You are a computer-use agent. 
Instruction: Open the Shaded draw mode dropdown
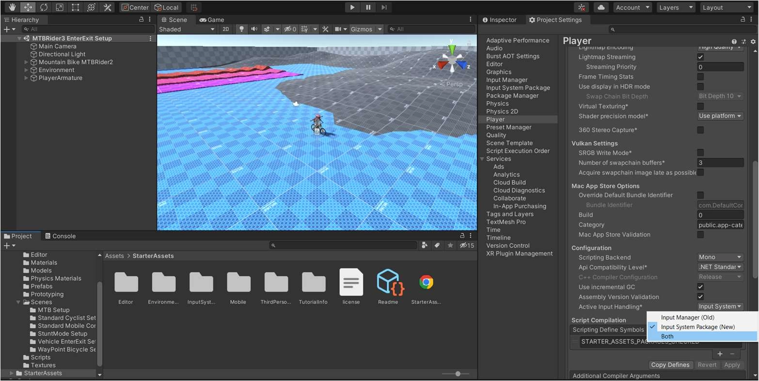coord(187,29)
